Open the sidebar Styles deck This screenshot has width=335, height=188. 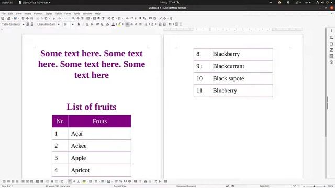pyautogui.click(x=331, y=50)
